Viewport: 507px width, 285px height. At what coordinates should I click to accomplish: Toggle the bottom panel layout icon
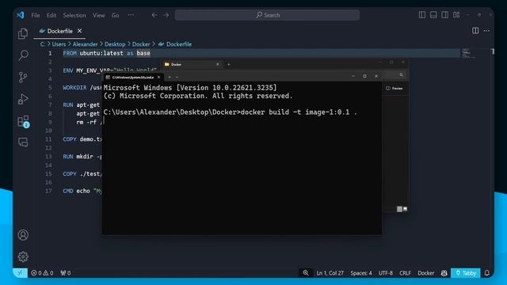pyautogui.click(x=433, y=15)
